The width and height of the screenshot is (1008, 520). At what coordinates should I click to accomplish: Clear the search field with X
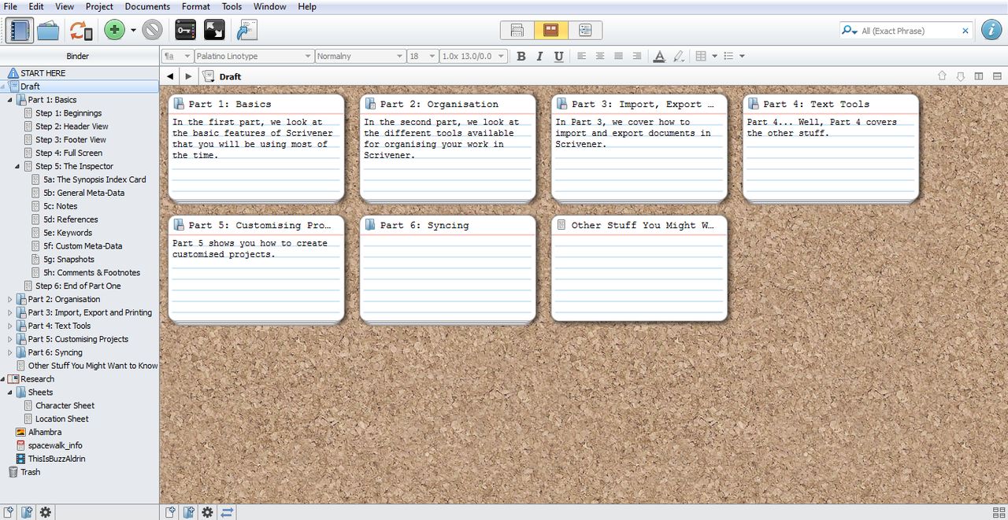tap(965, 31)
